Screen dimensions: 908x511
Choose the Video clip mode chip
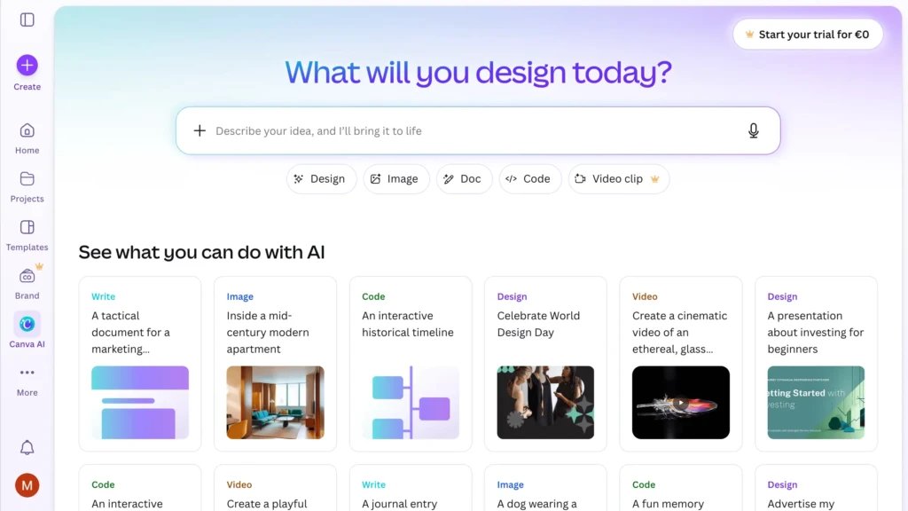coord(618,179)
